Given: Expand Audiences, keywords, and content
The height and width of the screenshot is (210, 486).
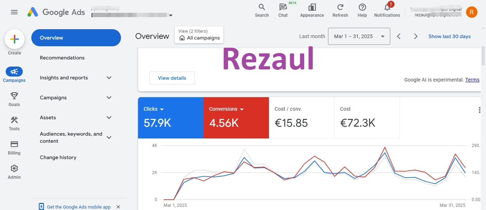Looking at the screenshot, I should (x=109, y=137).
